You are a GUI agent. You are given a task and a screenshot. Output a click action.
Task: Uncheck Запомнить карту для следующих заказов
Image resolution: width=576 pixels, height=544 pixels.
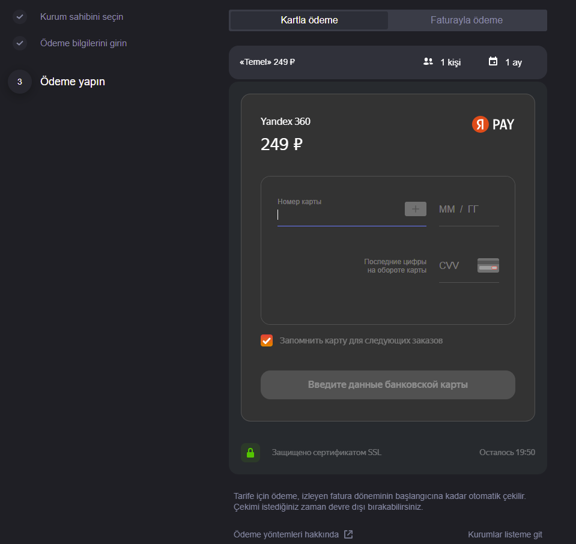pos(267,340)
